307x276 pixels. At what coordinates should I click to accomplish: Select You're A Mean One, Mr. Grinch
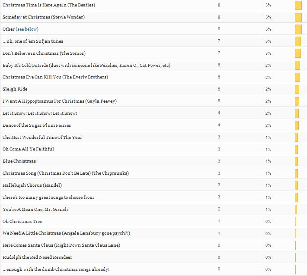pyautogui.click(x=35, y=210)
